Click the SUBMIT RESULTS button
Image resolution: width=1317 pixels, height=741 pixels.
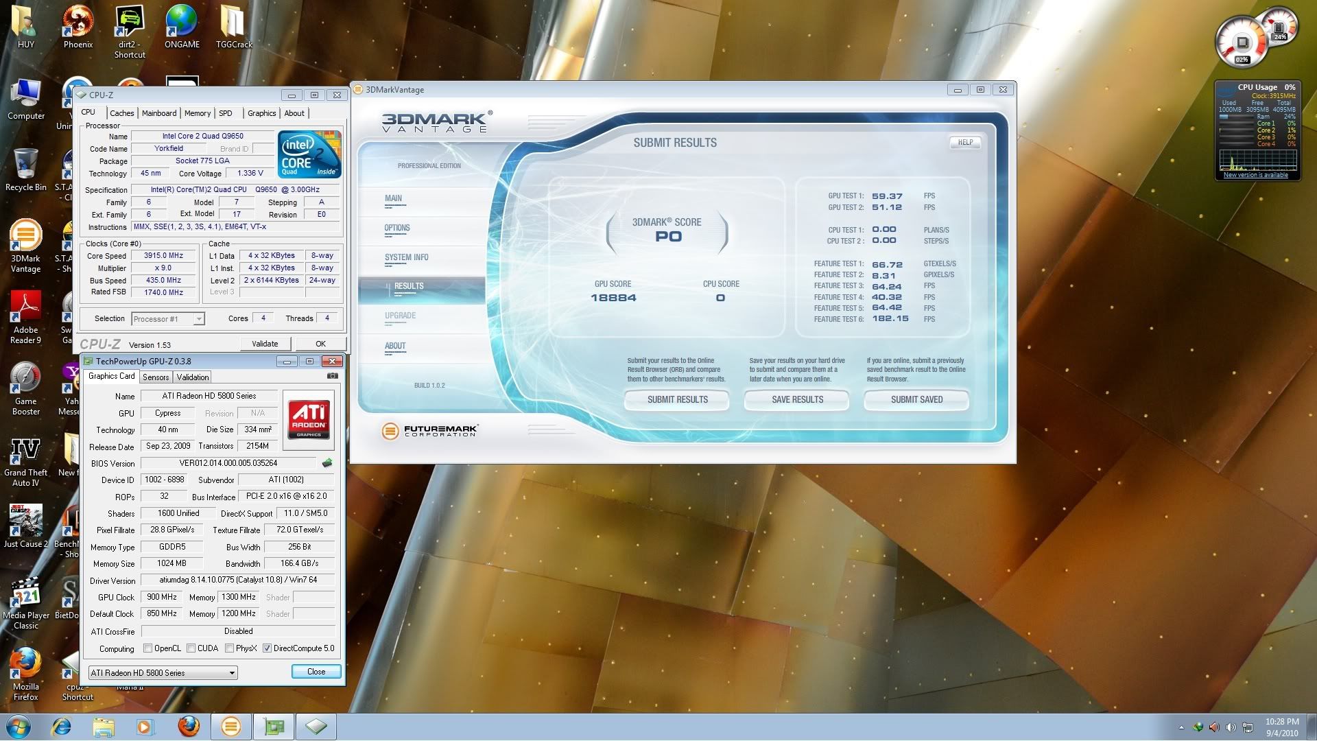point(677,400)
